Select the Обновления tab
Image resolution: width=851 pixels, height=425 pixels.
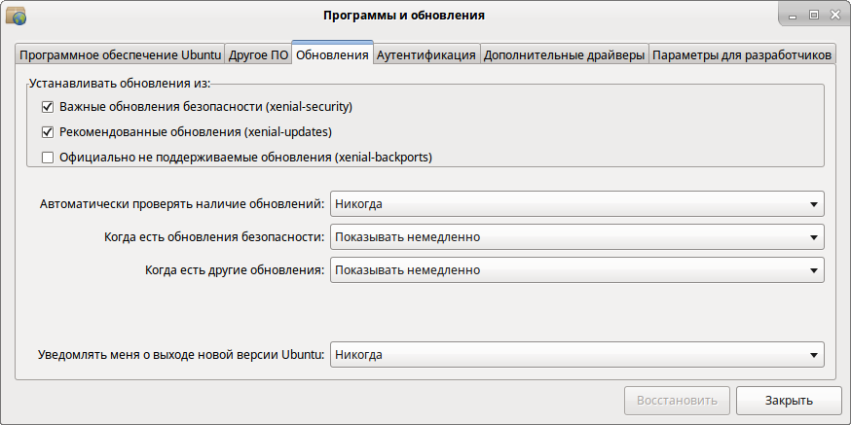333,53
